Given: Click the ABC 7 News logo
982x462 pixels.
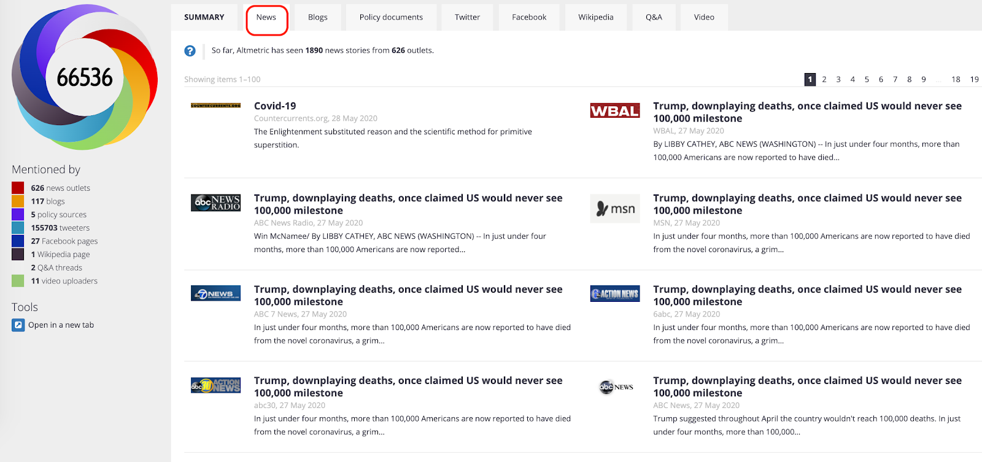Looking at the screenshot, I should [x=215, y=293].
